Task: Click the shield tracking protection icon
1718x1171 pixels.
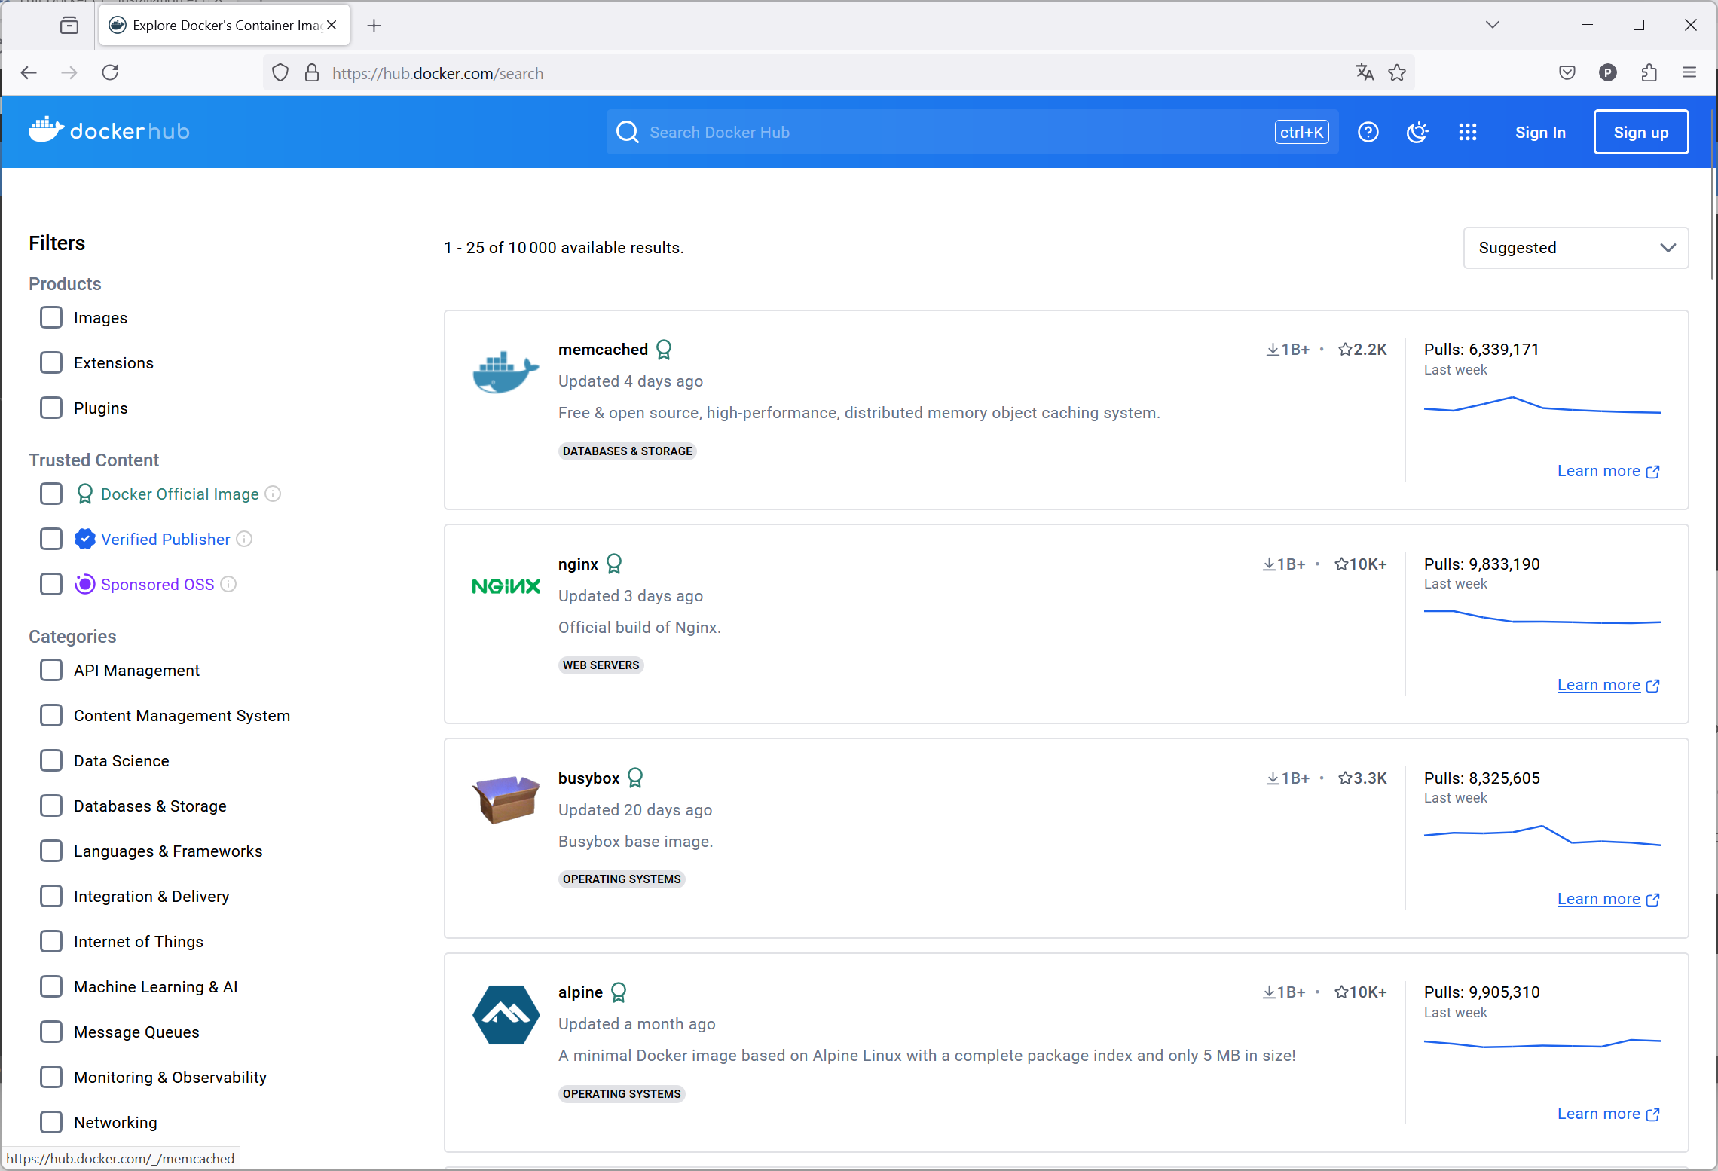Action: pos(280,73)
